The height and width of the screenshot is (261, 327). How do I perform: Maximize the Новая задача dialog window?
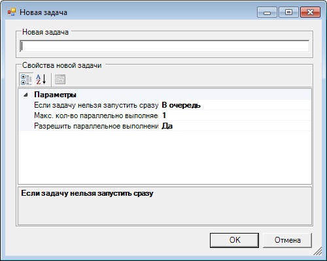(288, 12)
